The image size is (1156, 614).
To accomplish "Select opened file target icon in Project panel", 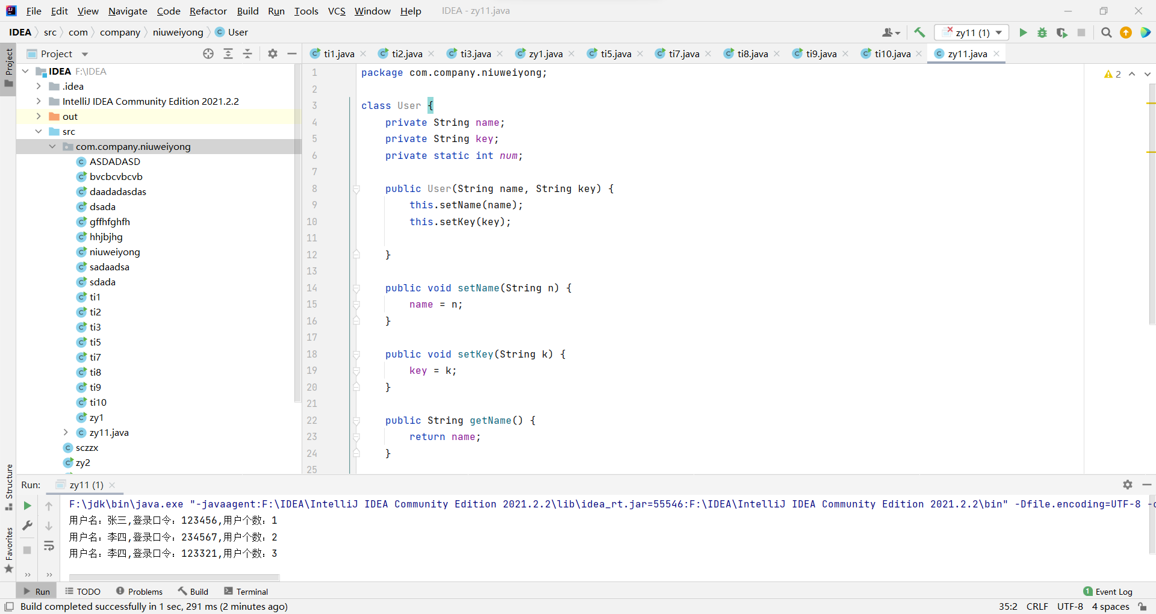I will click(x=208, y=54).
